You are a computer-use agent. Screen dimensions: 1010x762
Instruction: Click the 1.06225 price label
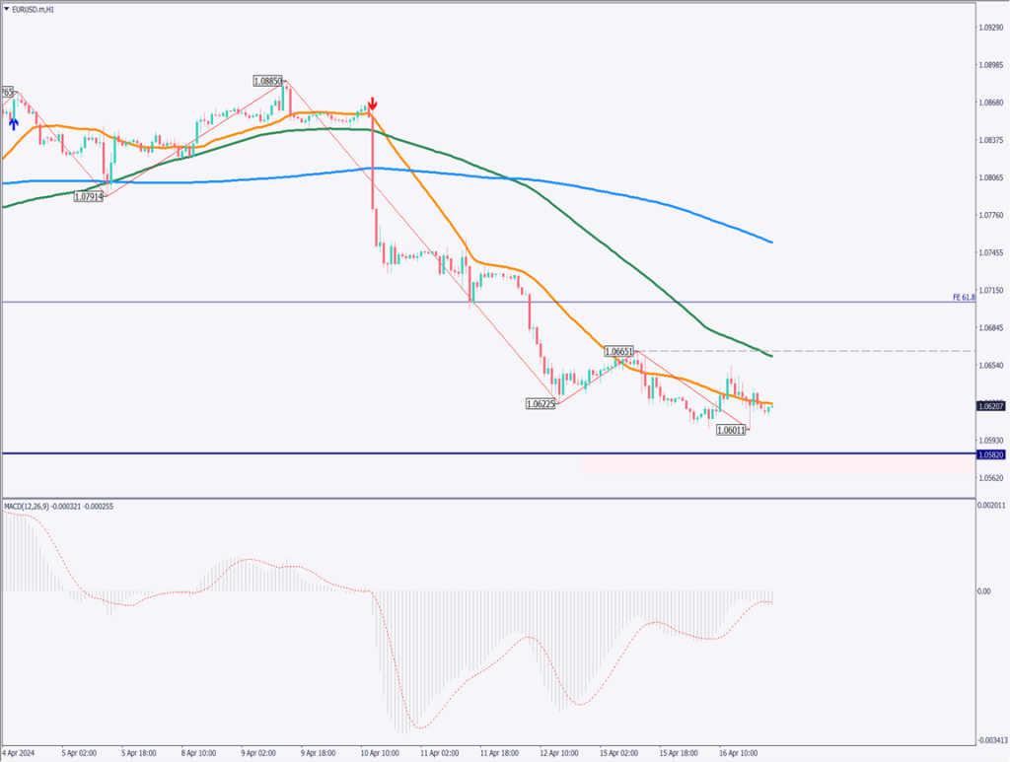(x=541, y=403)
